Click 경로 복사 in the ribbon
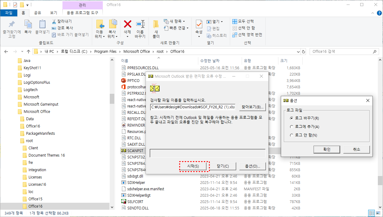The height and width of the screenshot is (217, 383). (x=62, y=28)
